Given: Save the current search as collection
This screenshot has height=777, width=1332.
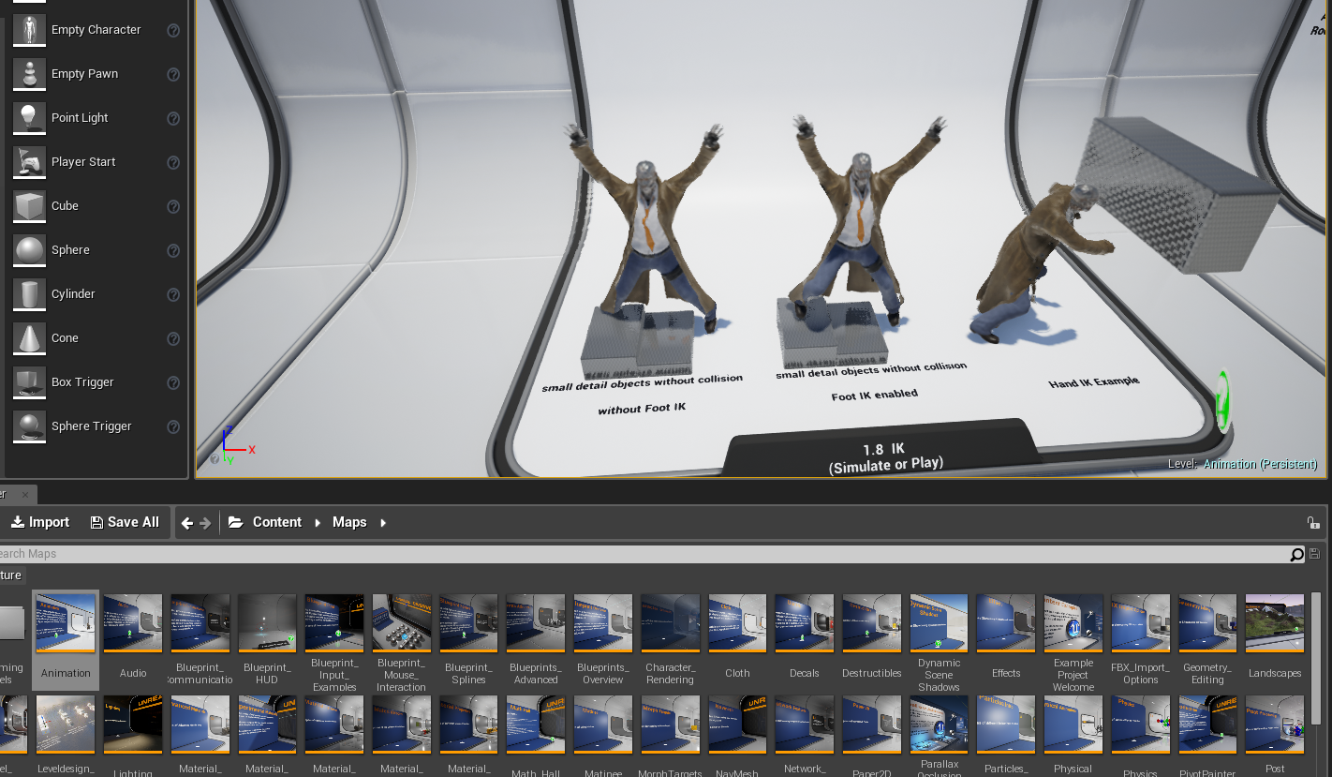Looking at the screenshot, I should 1314,554.
